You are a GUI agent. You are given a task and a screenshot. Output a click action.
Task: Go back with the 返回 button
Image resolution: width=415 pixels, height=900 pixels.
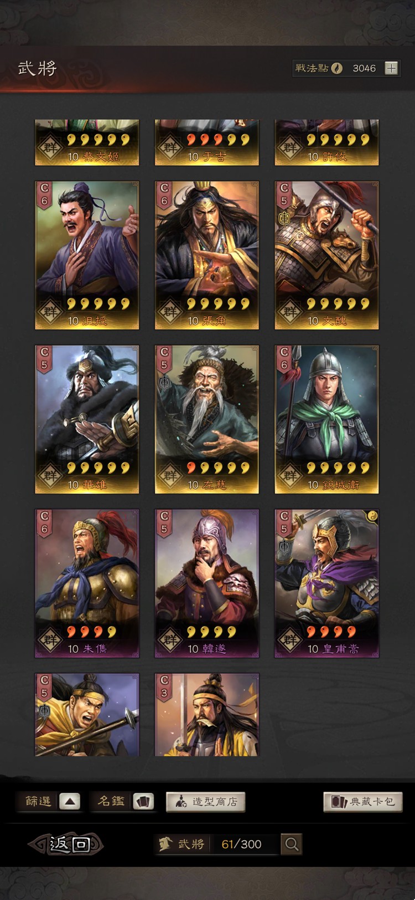[66, 844]
